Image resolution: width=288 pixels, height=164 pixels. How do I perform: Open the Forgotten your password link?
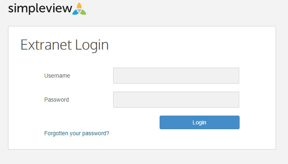click(x=77, y=133)
